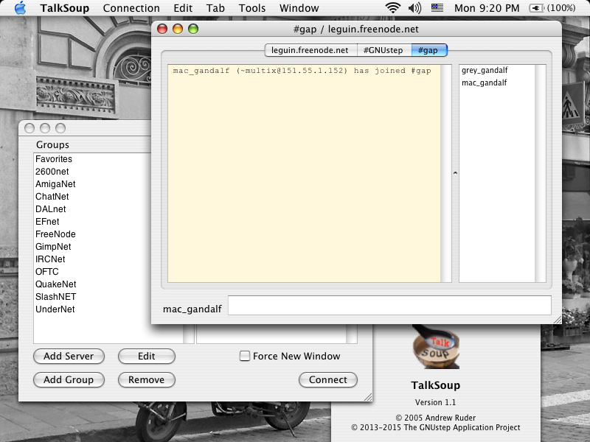Select the AmigaNet group
590x442 pixels.
(91, 184)
